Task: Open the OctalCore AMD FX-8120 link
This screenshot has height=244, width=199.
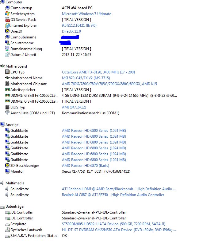Action: (x=98, y=72)
